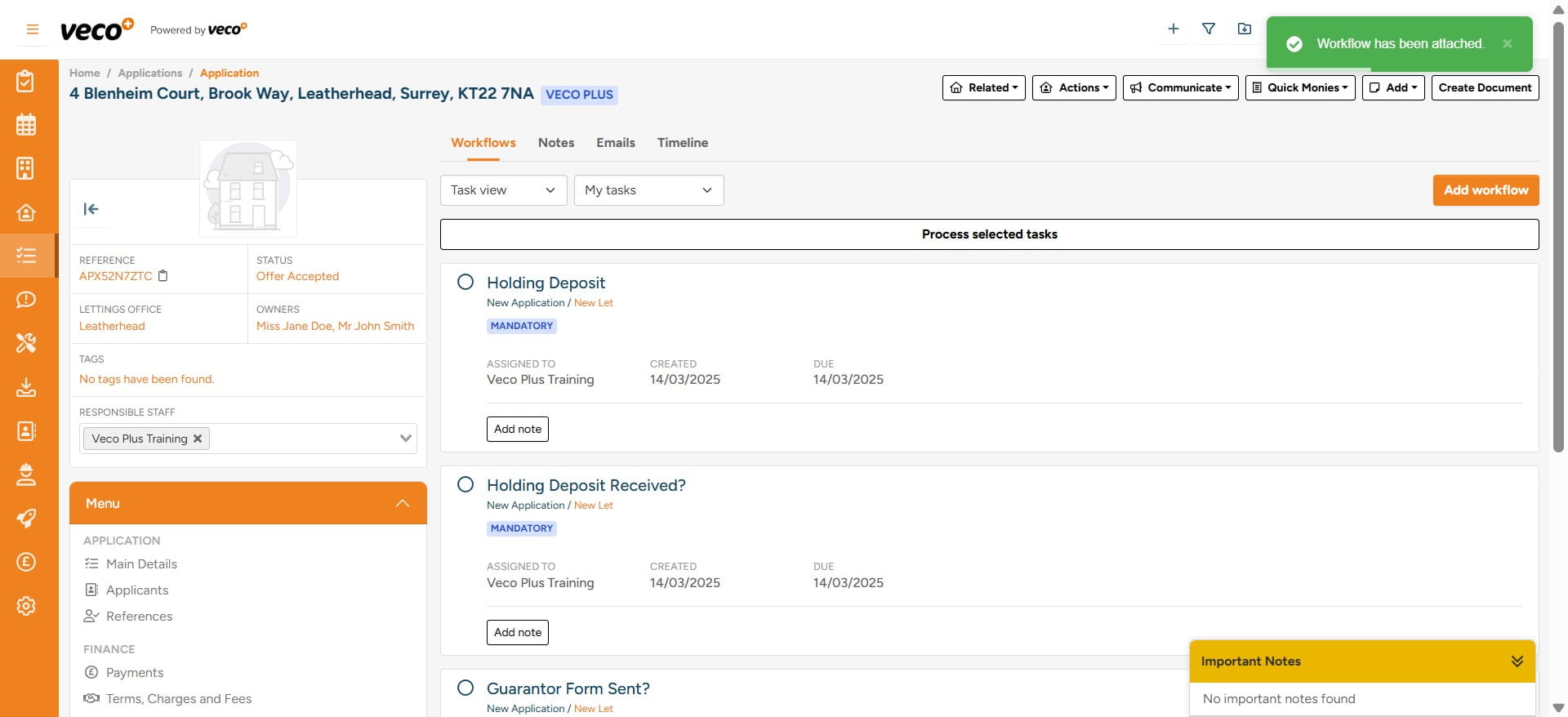
Task: Open the hamburger navigation menu
Action: [x=33, y=29]
